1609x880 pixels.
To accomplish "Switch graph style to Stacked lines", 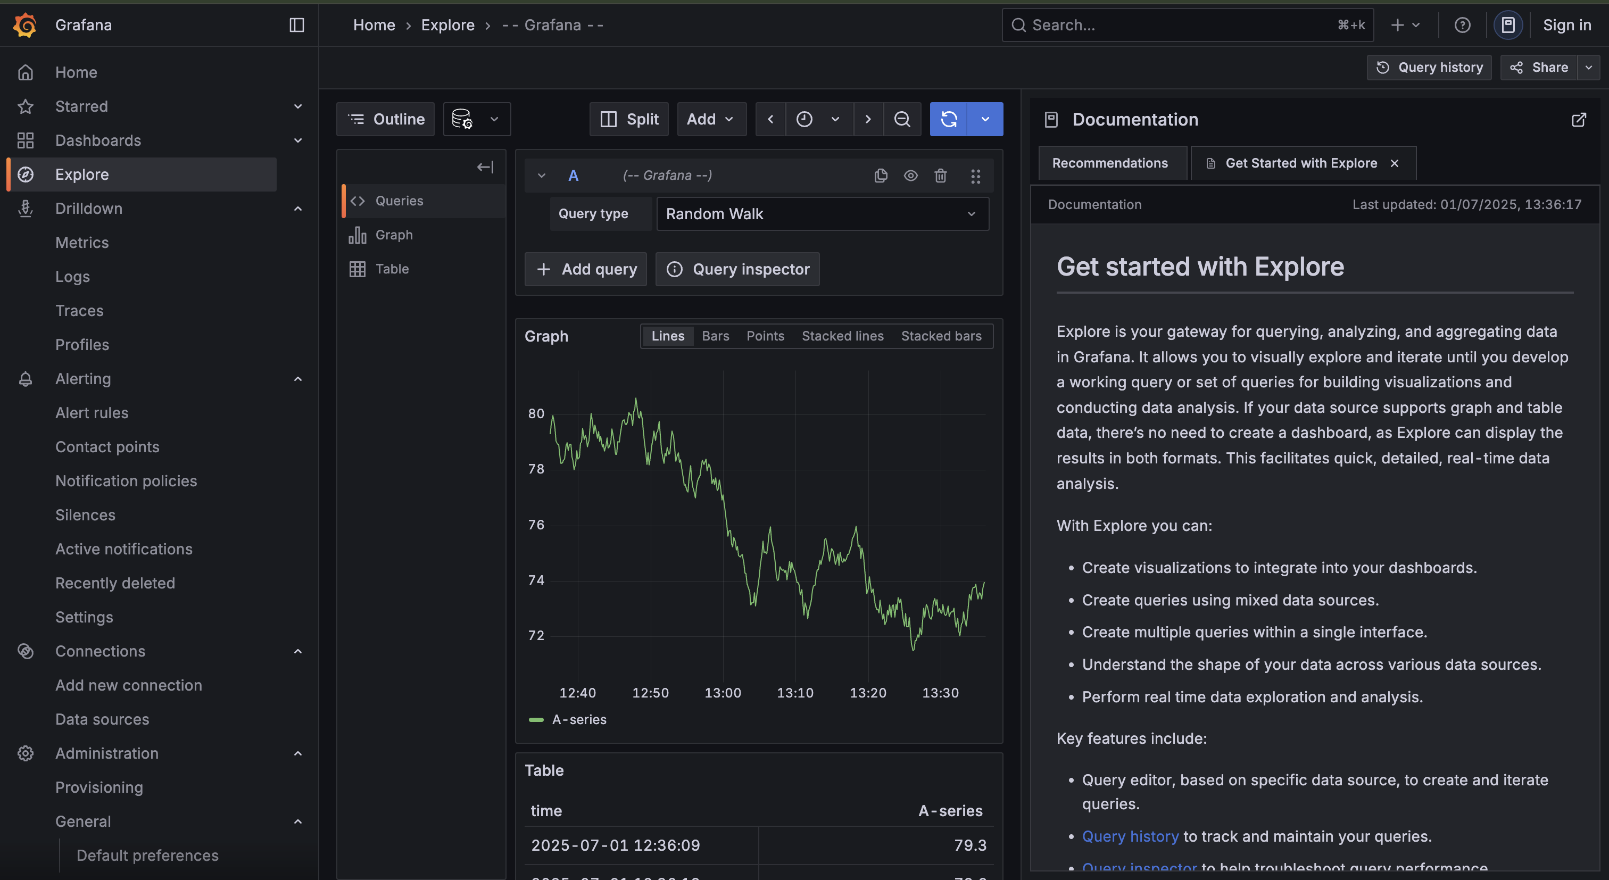I will tap(843, 336).
